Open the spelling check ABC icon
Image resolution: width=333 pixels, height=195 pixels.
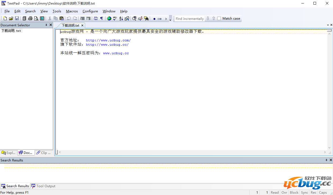click(x=115, y=19)
